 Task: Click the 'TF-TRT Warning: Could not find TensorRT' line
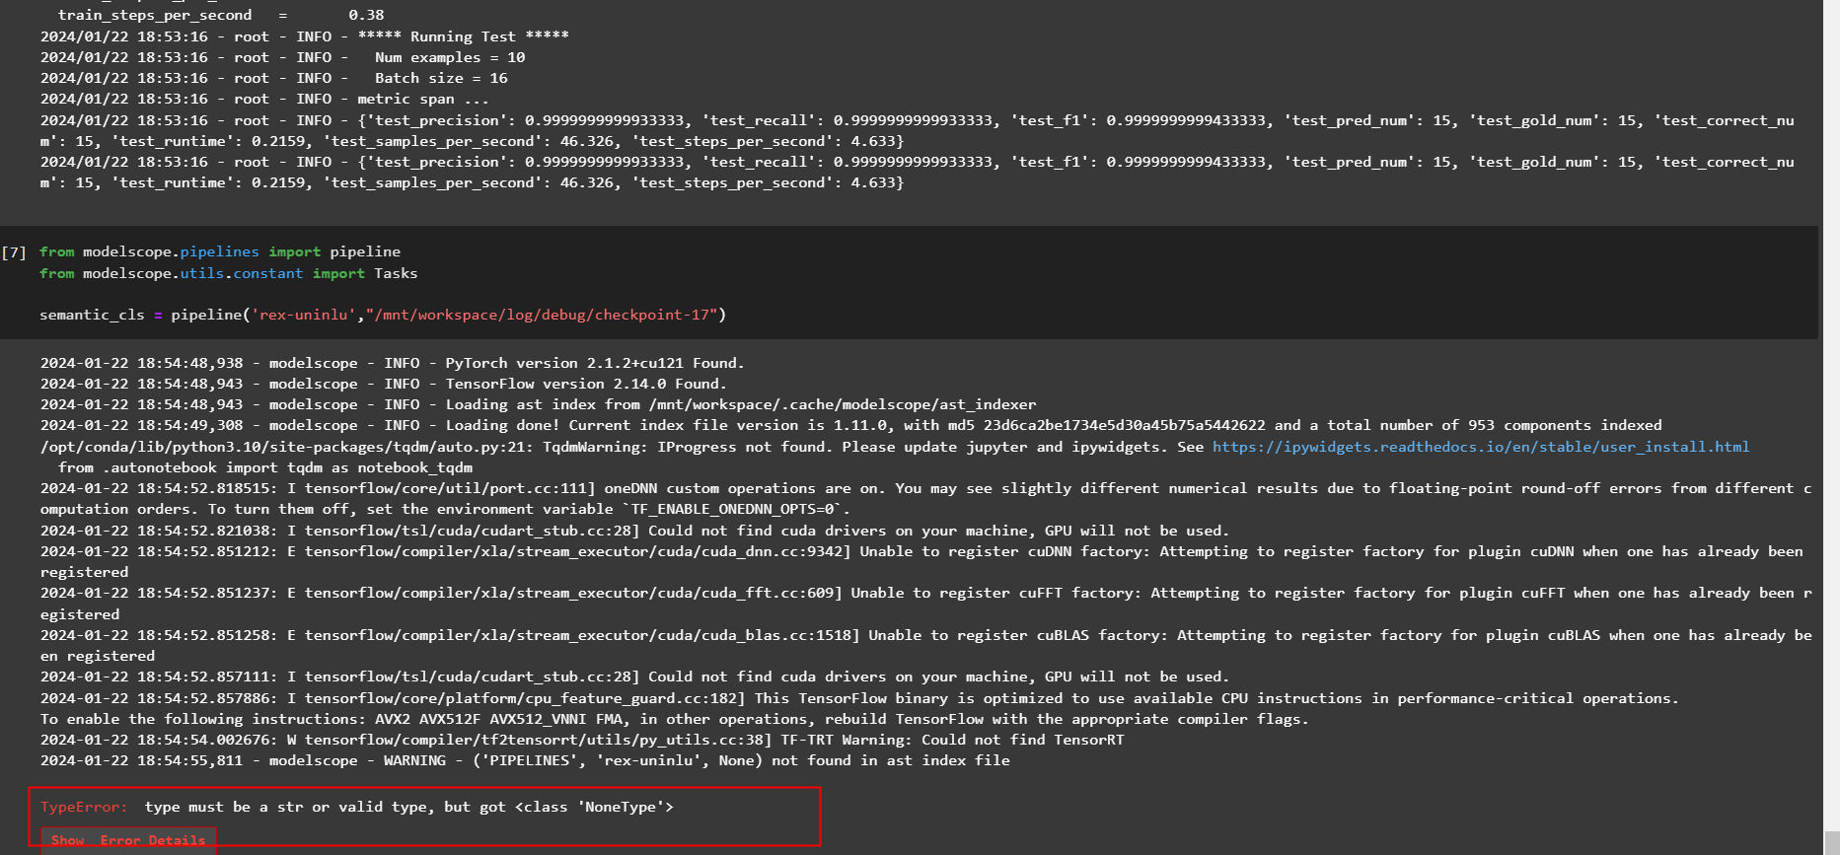click(582, 740)
